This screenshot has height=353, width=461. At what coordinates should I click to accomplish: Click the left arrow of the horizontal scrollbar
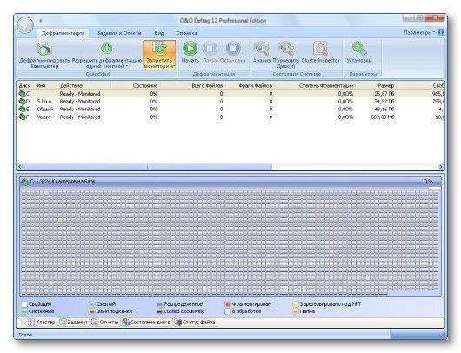(x=20, y=167)
